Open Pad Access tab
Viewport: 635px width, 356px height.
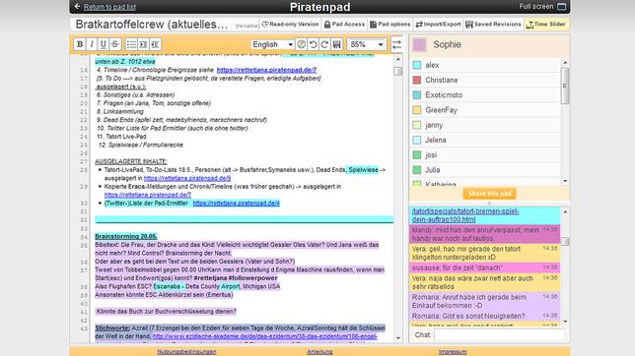point(344,25)
